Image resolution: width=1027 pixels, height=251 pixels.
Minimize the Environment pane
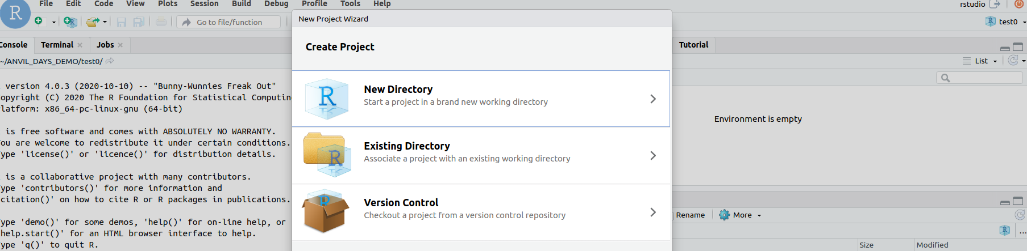(1005, 48)
